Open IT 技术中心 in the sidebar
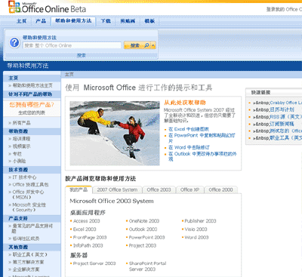 [x=24, y=177]
